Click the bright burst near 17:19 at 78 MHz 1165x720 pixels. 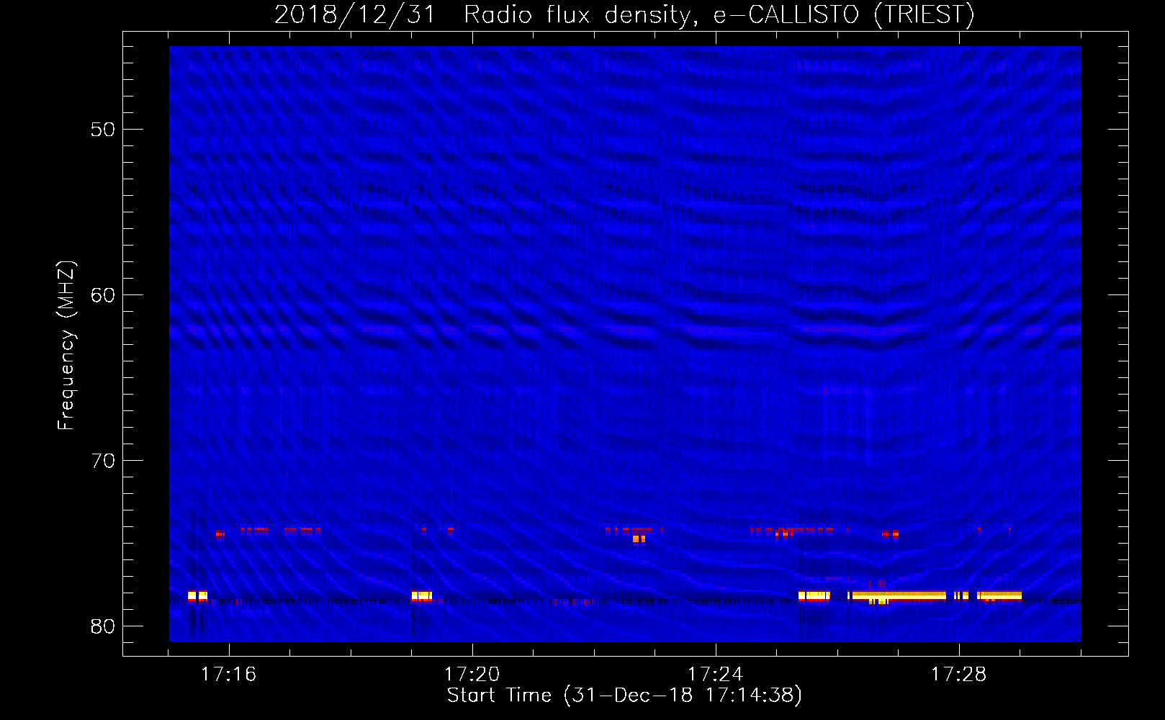pyautogui.click(x=422, y=596)
